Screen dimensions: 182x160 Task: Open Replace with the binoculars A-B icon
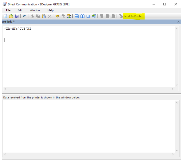[x=69, y=16]
